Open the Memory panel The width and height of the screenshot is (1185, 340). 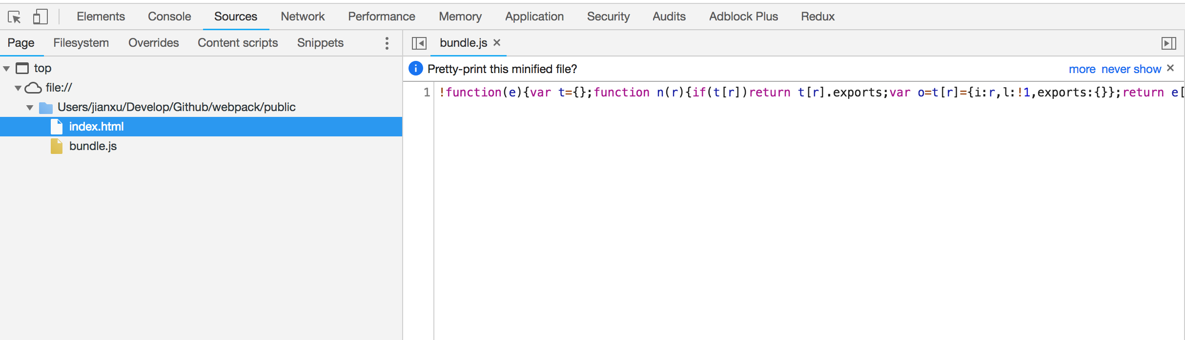coord(460,17)
